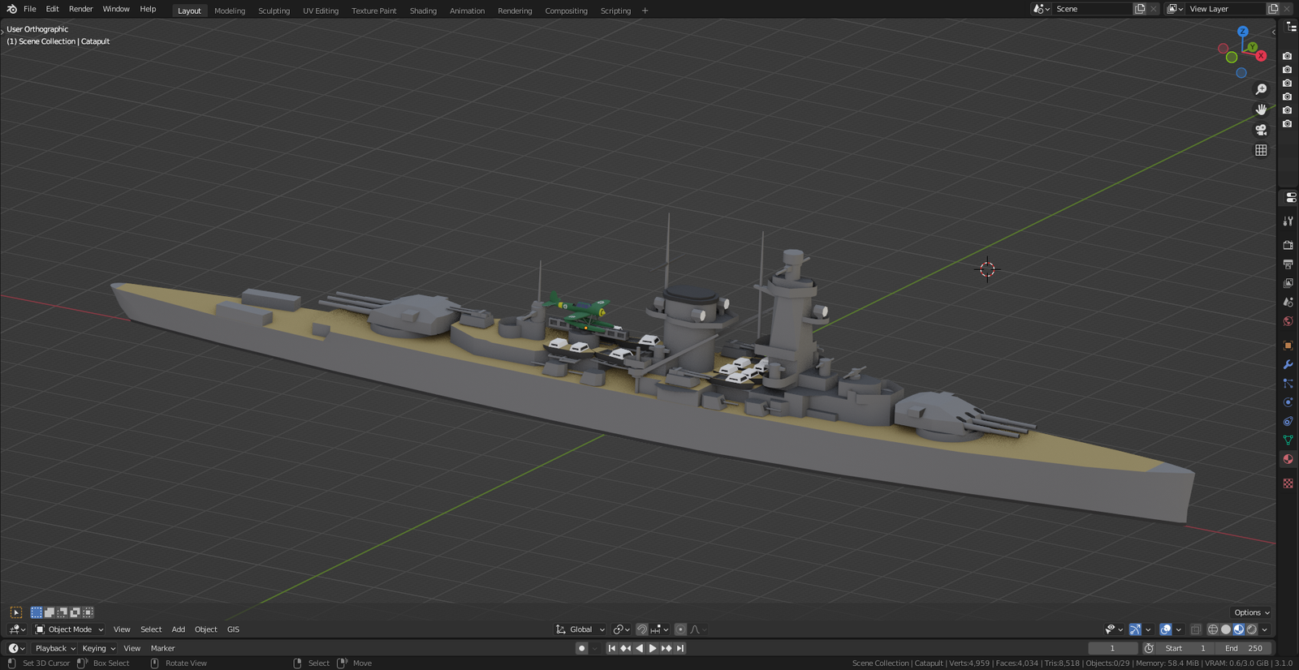This screenshot has height=670, width=1299.
Task: Select the Select Box tool icon
Action: tap(15, 612)
